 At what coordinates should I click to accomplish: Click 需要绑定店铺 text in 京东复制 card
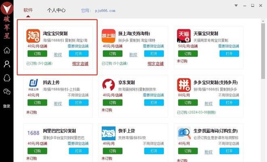[x=153, y=95]
